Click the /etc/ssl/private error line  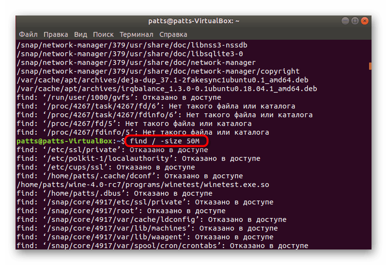pyautogui.click(x=112, y=150)
